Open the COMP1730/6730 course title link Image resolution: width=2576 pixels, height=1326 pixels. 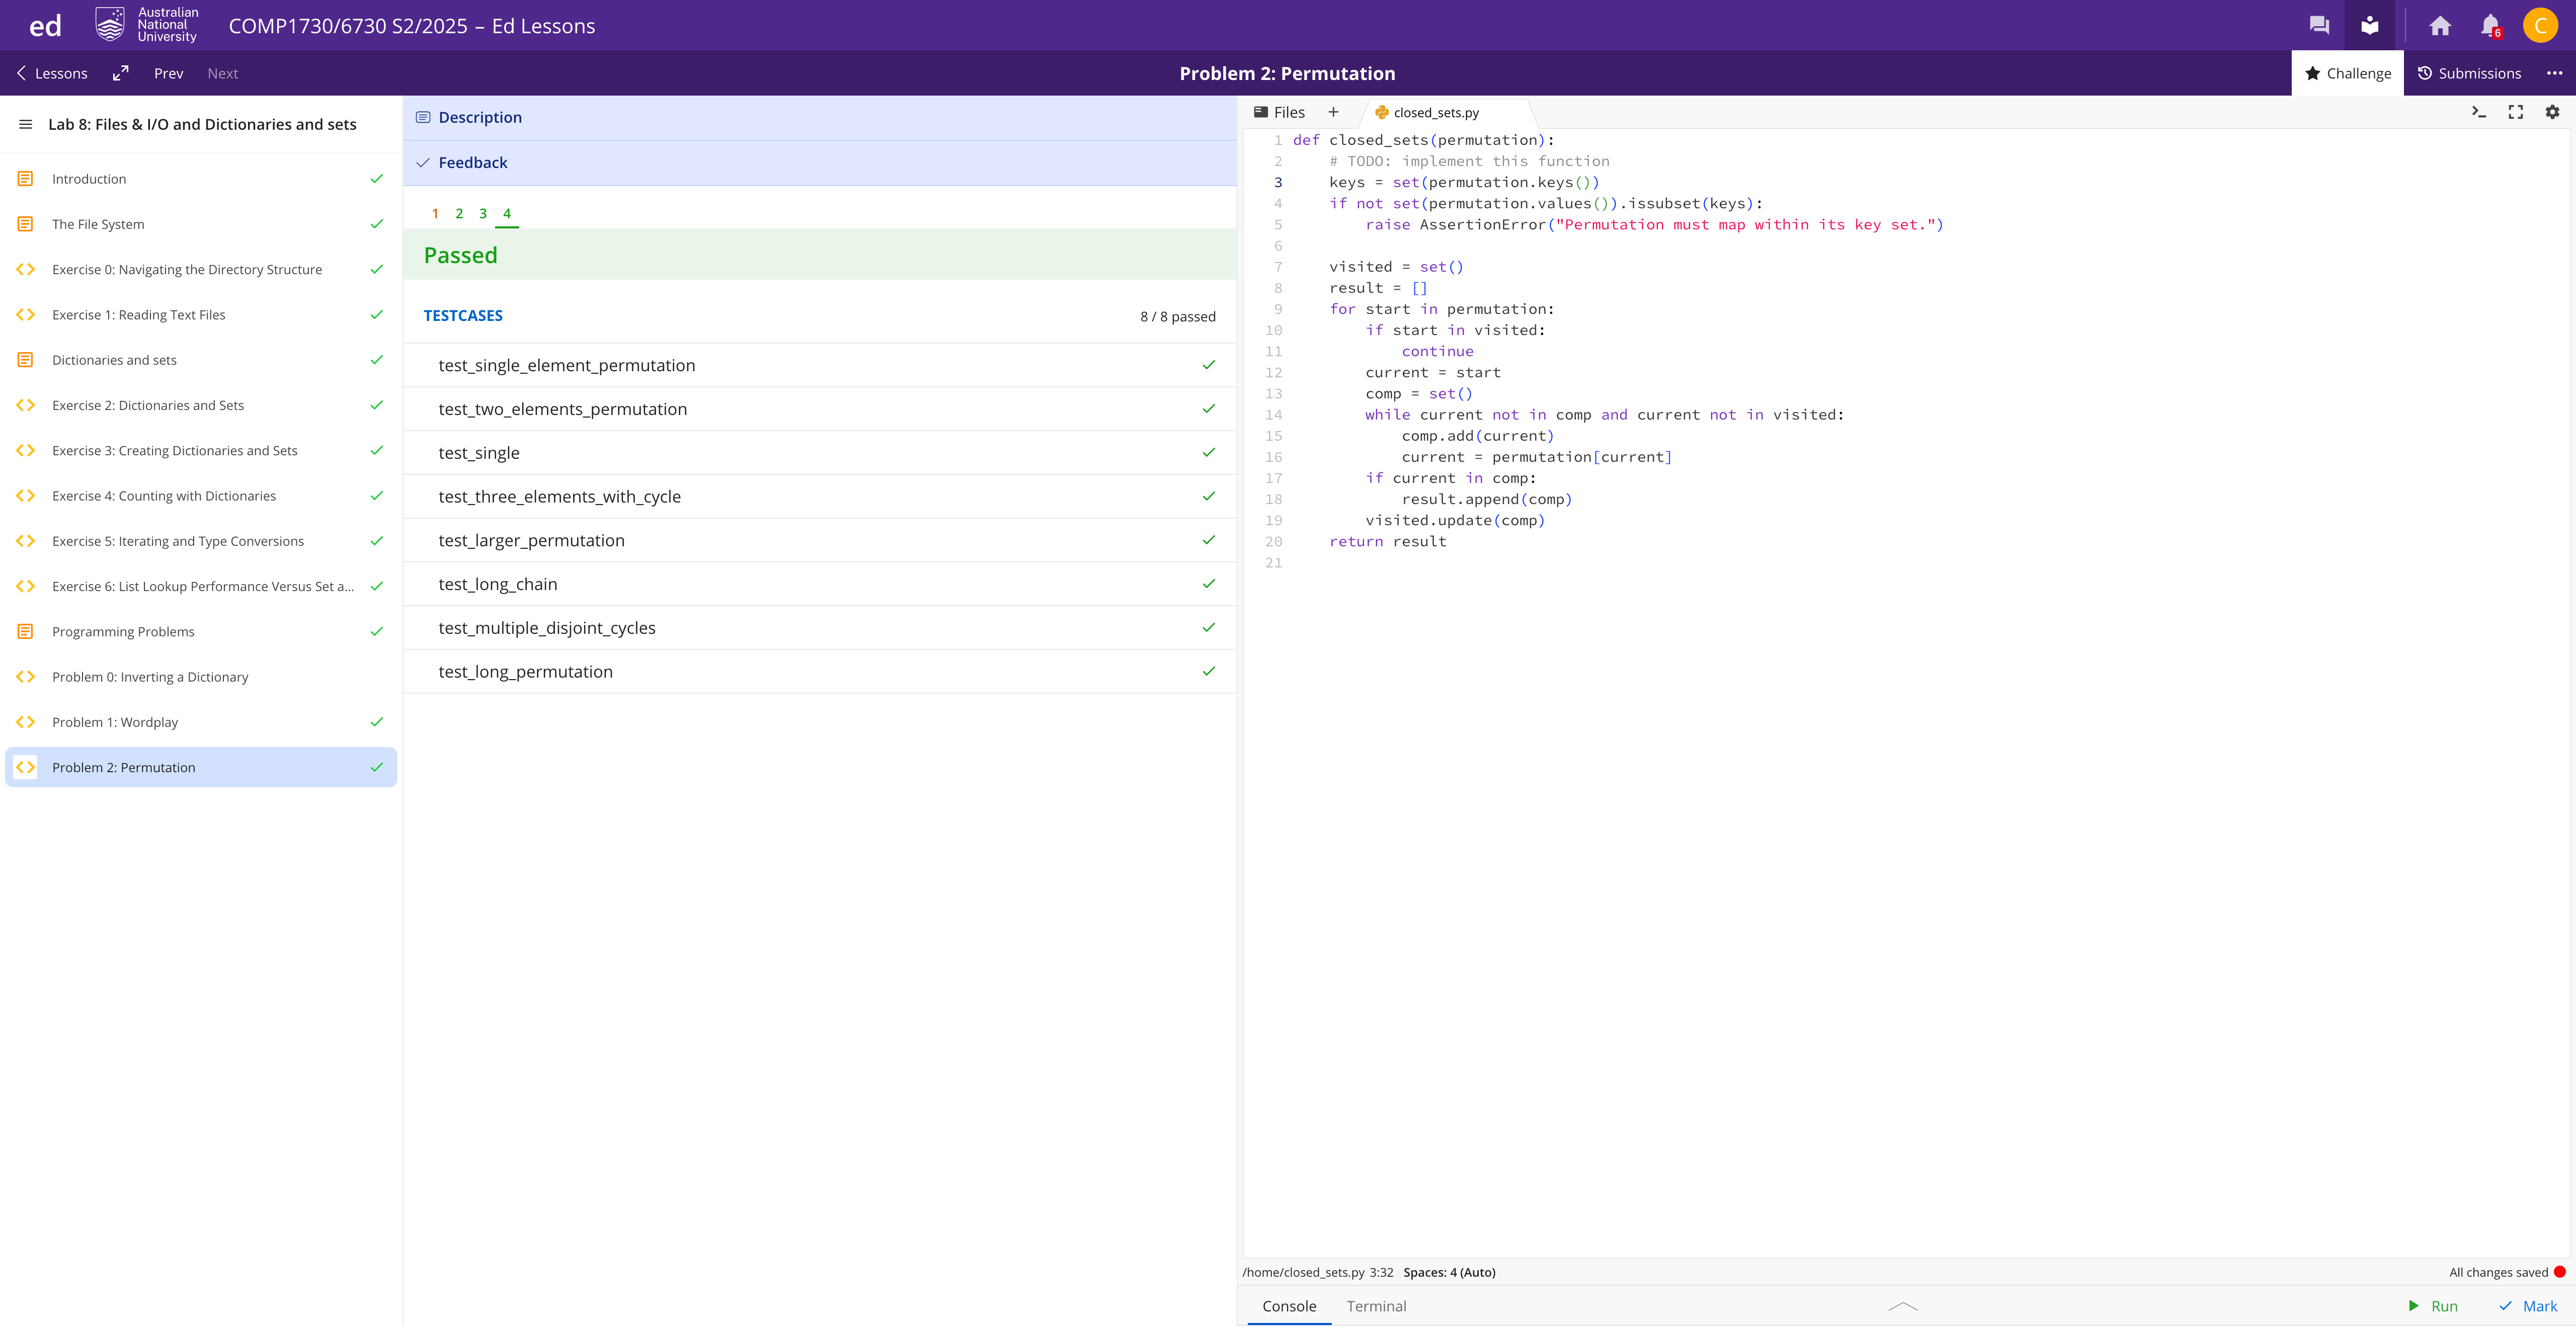point(412,26)
